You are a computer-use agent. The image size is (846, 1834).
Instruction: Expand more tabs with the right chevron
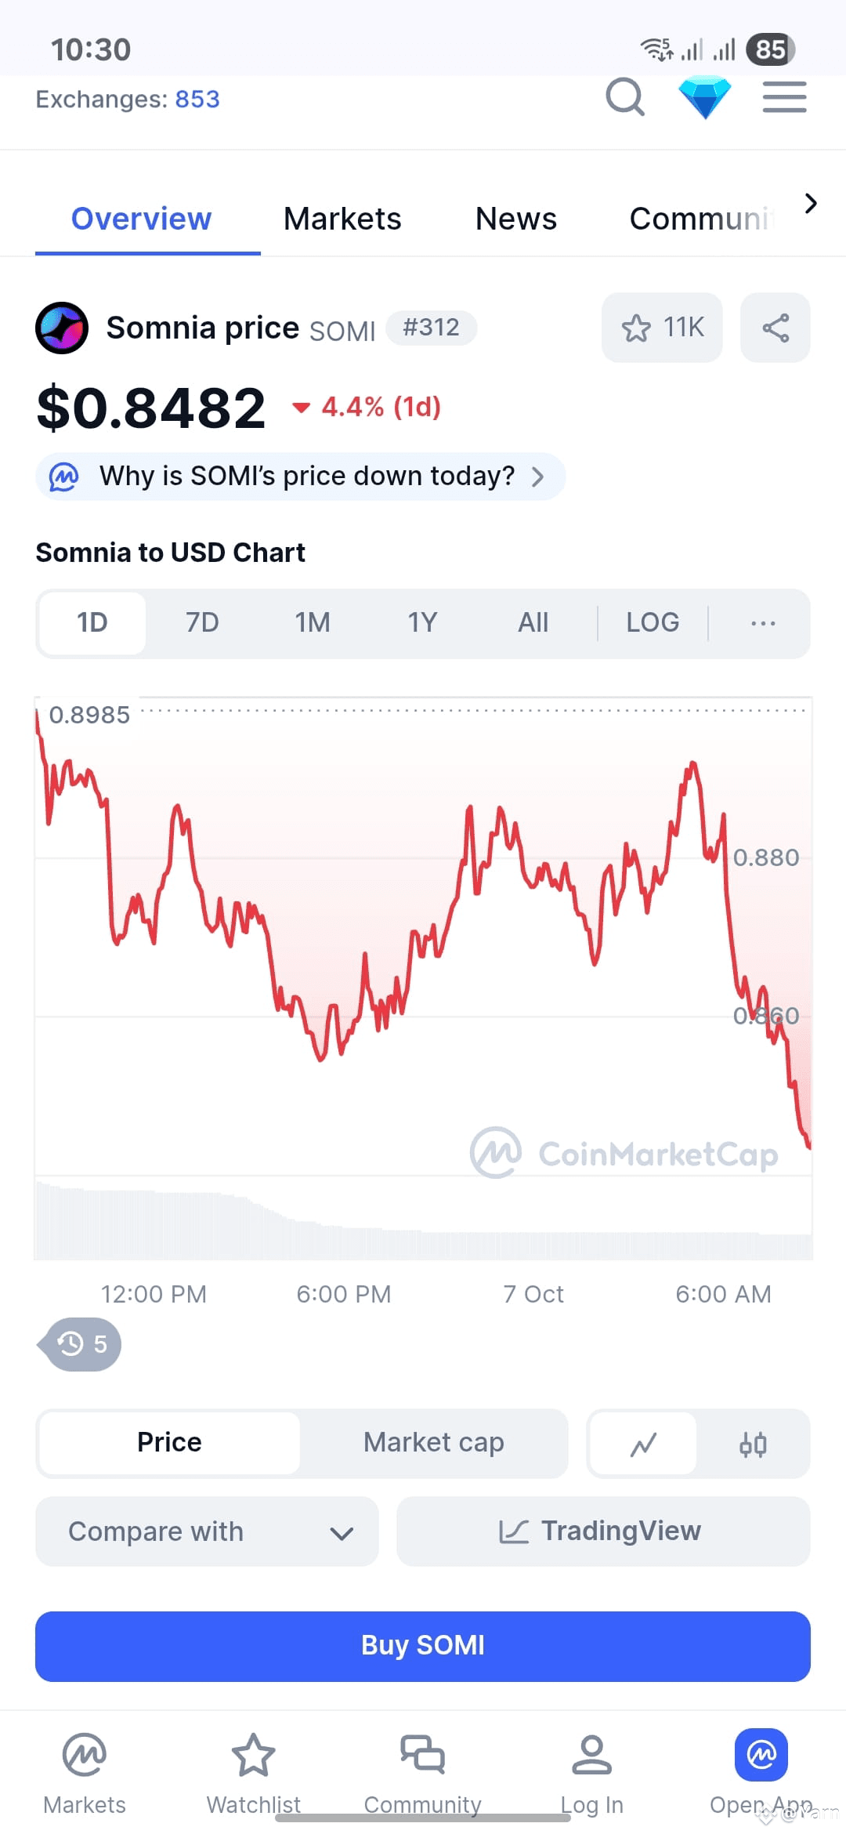[811, 204]
